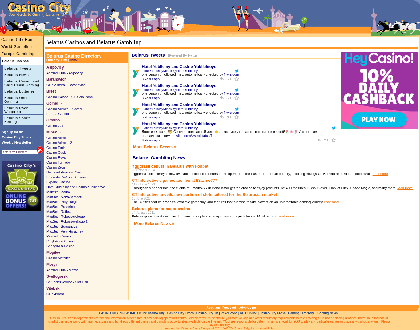Reply to the 5 Years ago tweet
The height and width of the screenshot is (330, 420).
click(x=222, y=117)
